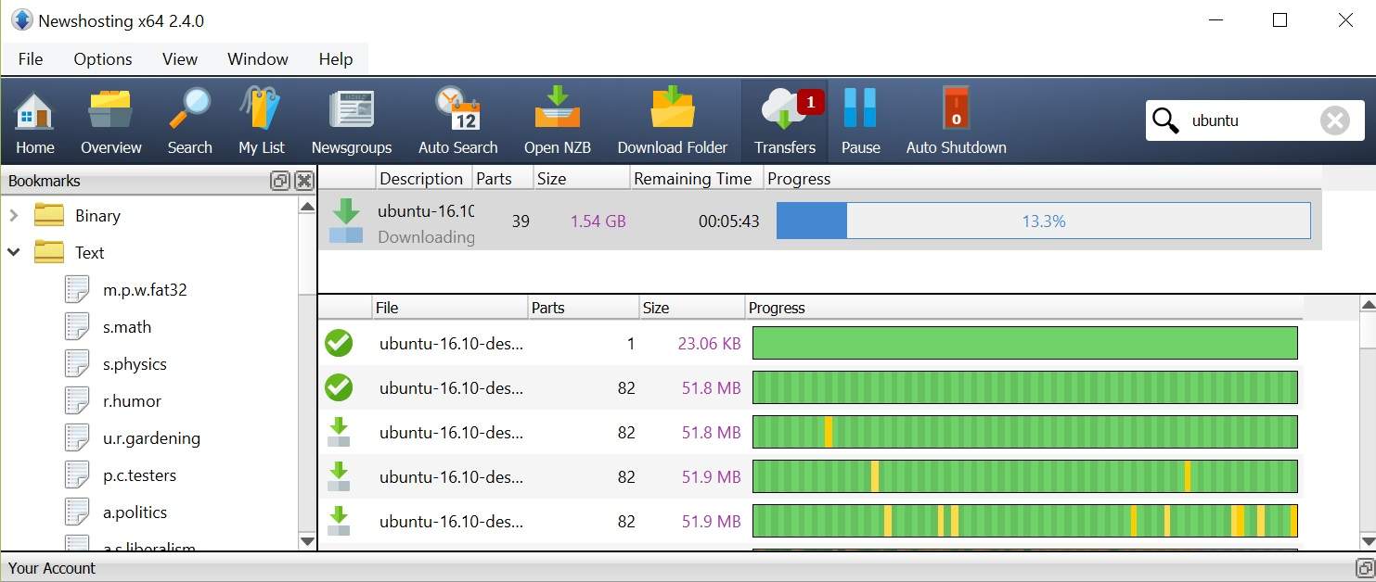
Task: Close the Bookmarks panel
Action: click(303, 181)
